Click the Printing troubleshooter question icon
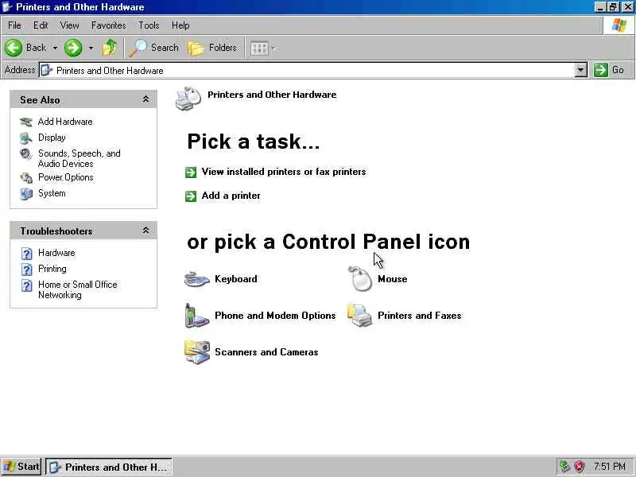The height and width of the screenshot is (477, 636). click(x=27, y=270)
